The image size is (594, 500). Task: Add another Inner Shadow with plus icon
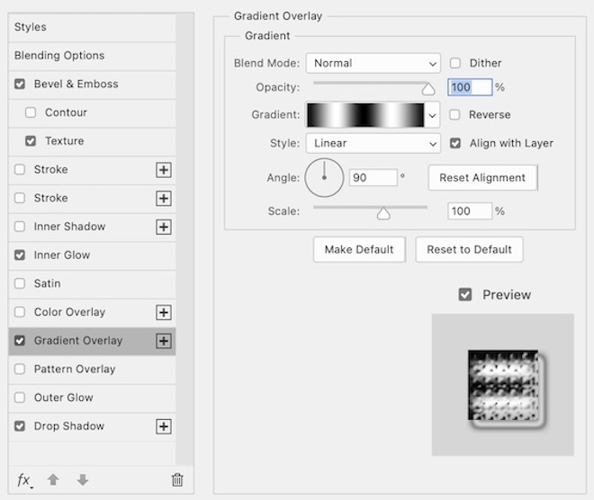coord(164,227)
